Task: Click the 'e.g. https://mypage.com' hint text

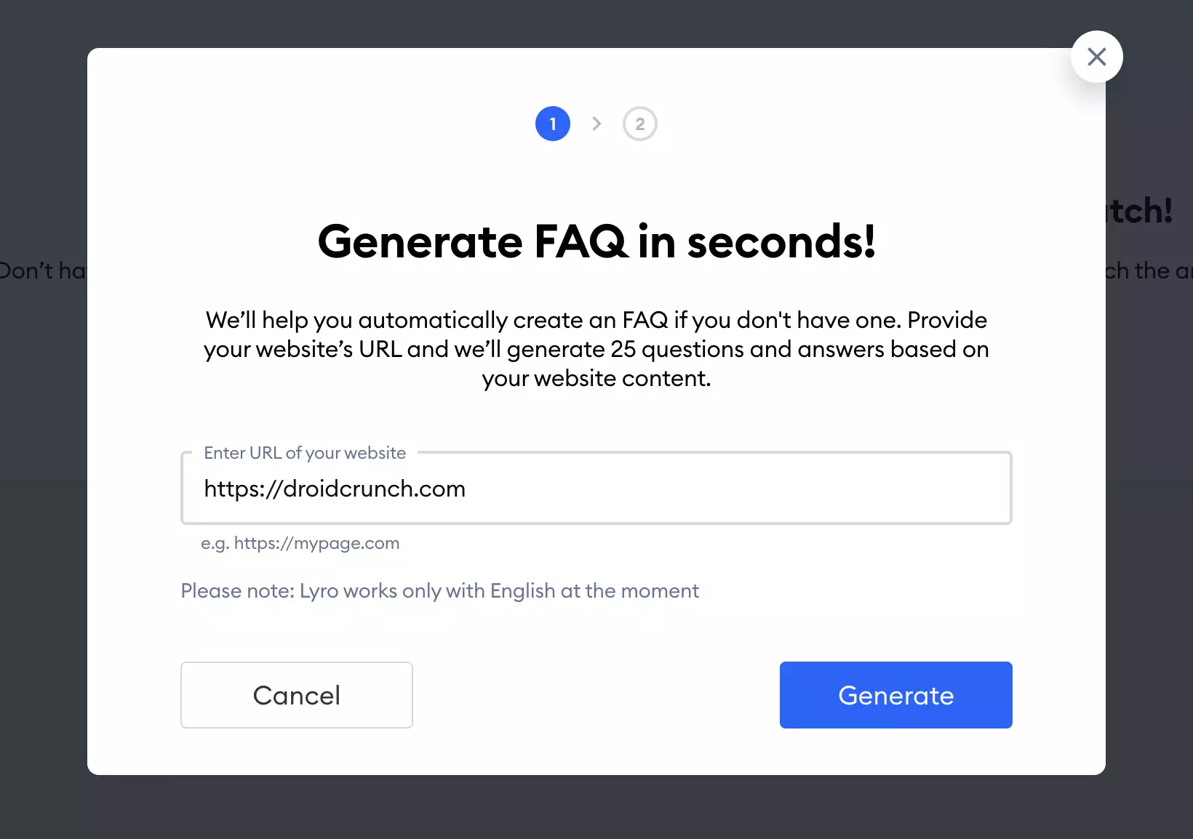Action: tap(300, 543)
